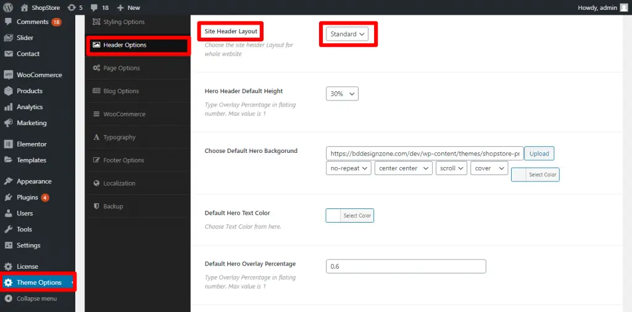Click the Collapse menu arrow icon
This screenshot has height=312, width=632.
[8, 298]
